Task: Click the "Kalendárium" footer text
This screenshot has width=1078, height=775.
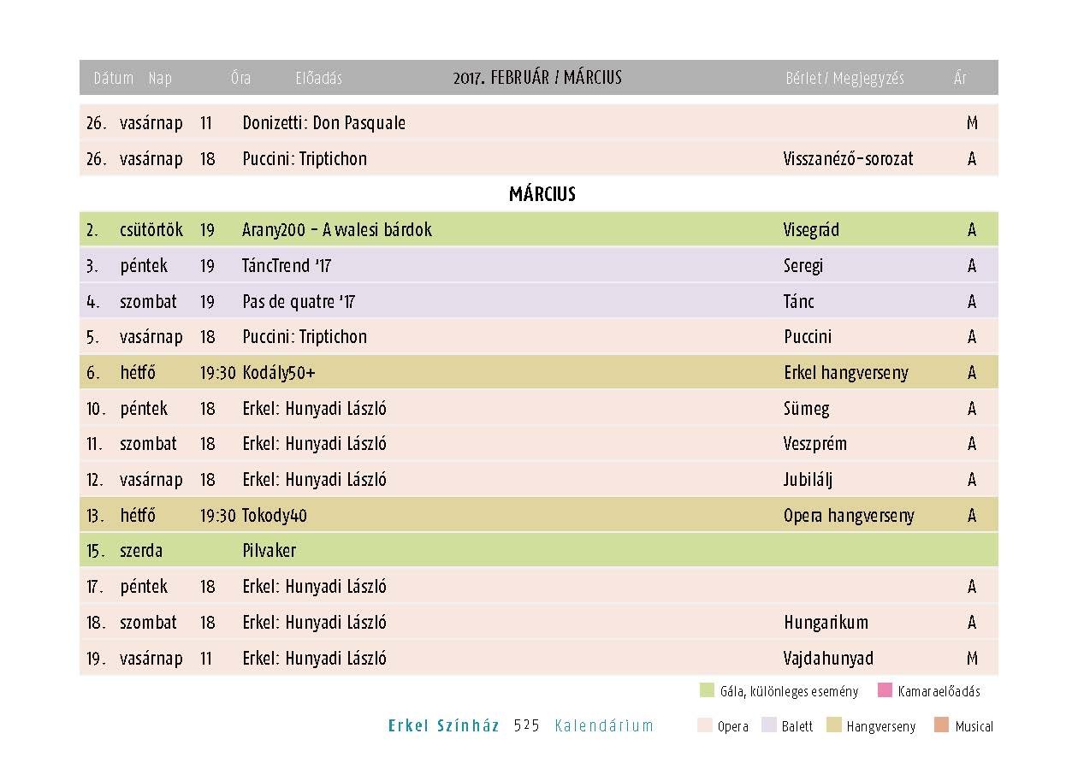Action: point(604,726)
